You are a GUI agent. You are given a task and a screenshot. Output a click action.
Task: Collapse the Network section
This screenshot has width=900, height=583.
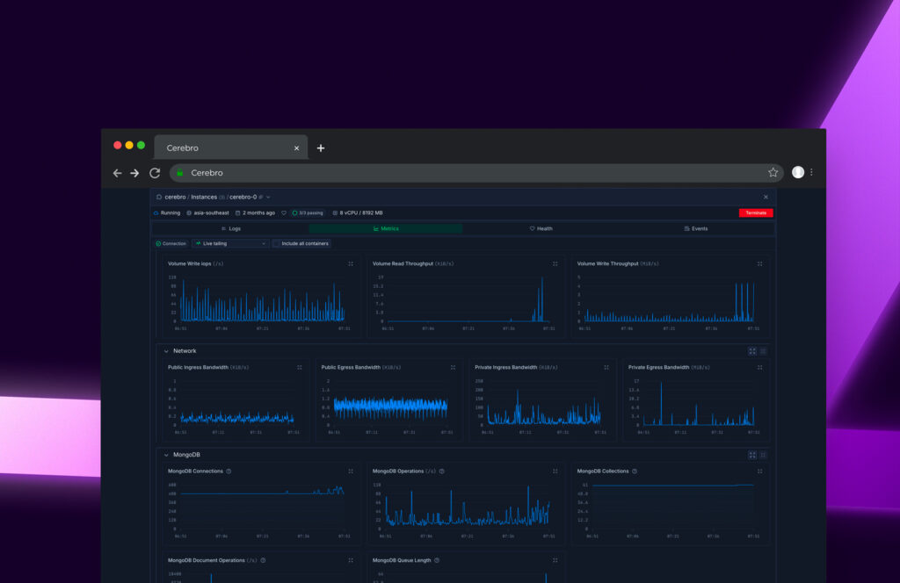[166, 351]
